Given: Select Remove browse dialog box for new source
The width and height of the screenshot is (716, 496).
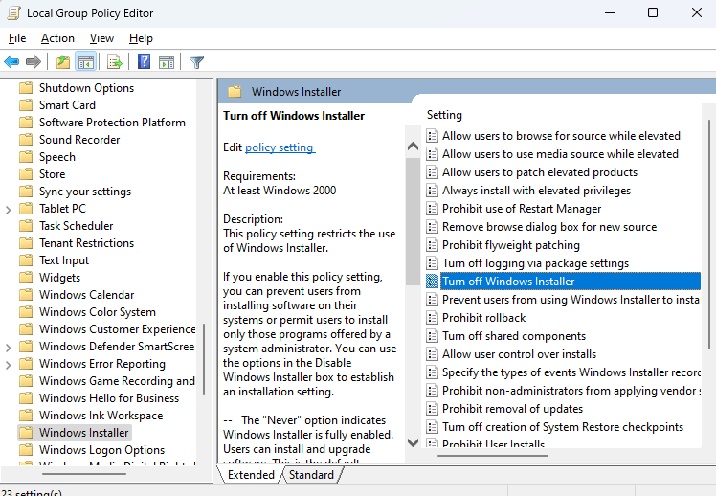Looking at the screenshot, I should coord(549,227).
